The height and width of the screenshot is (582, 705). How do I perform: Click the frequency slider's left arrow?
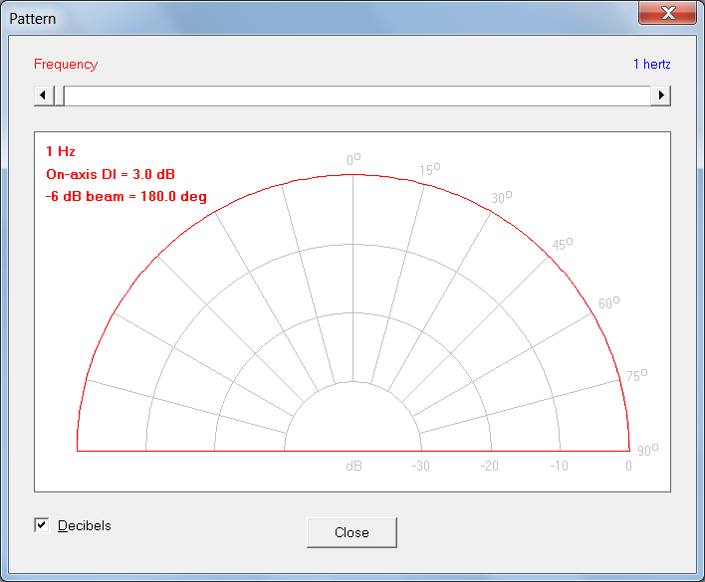43,96
